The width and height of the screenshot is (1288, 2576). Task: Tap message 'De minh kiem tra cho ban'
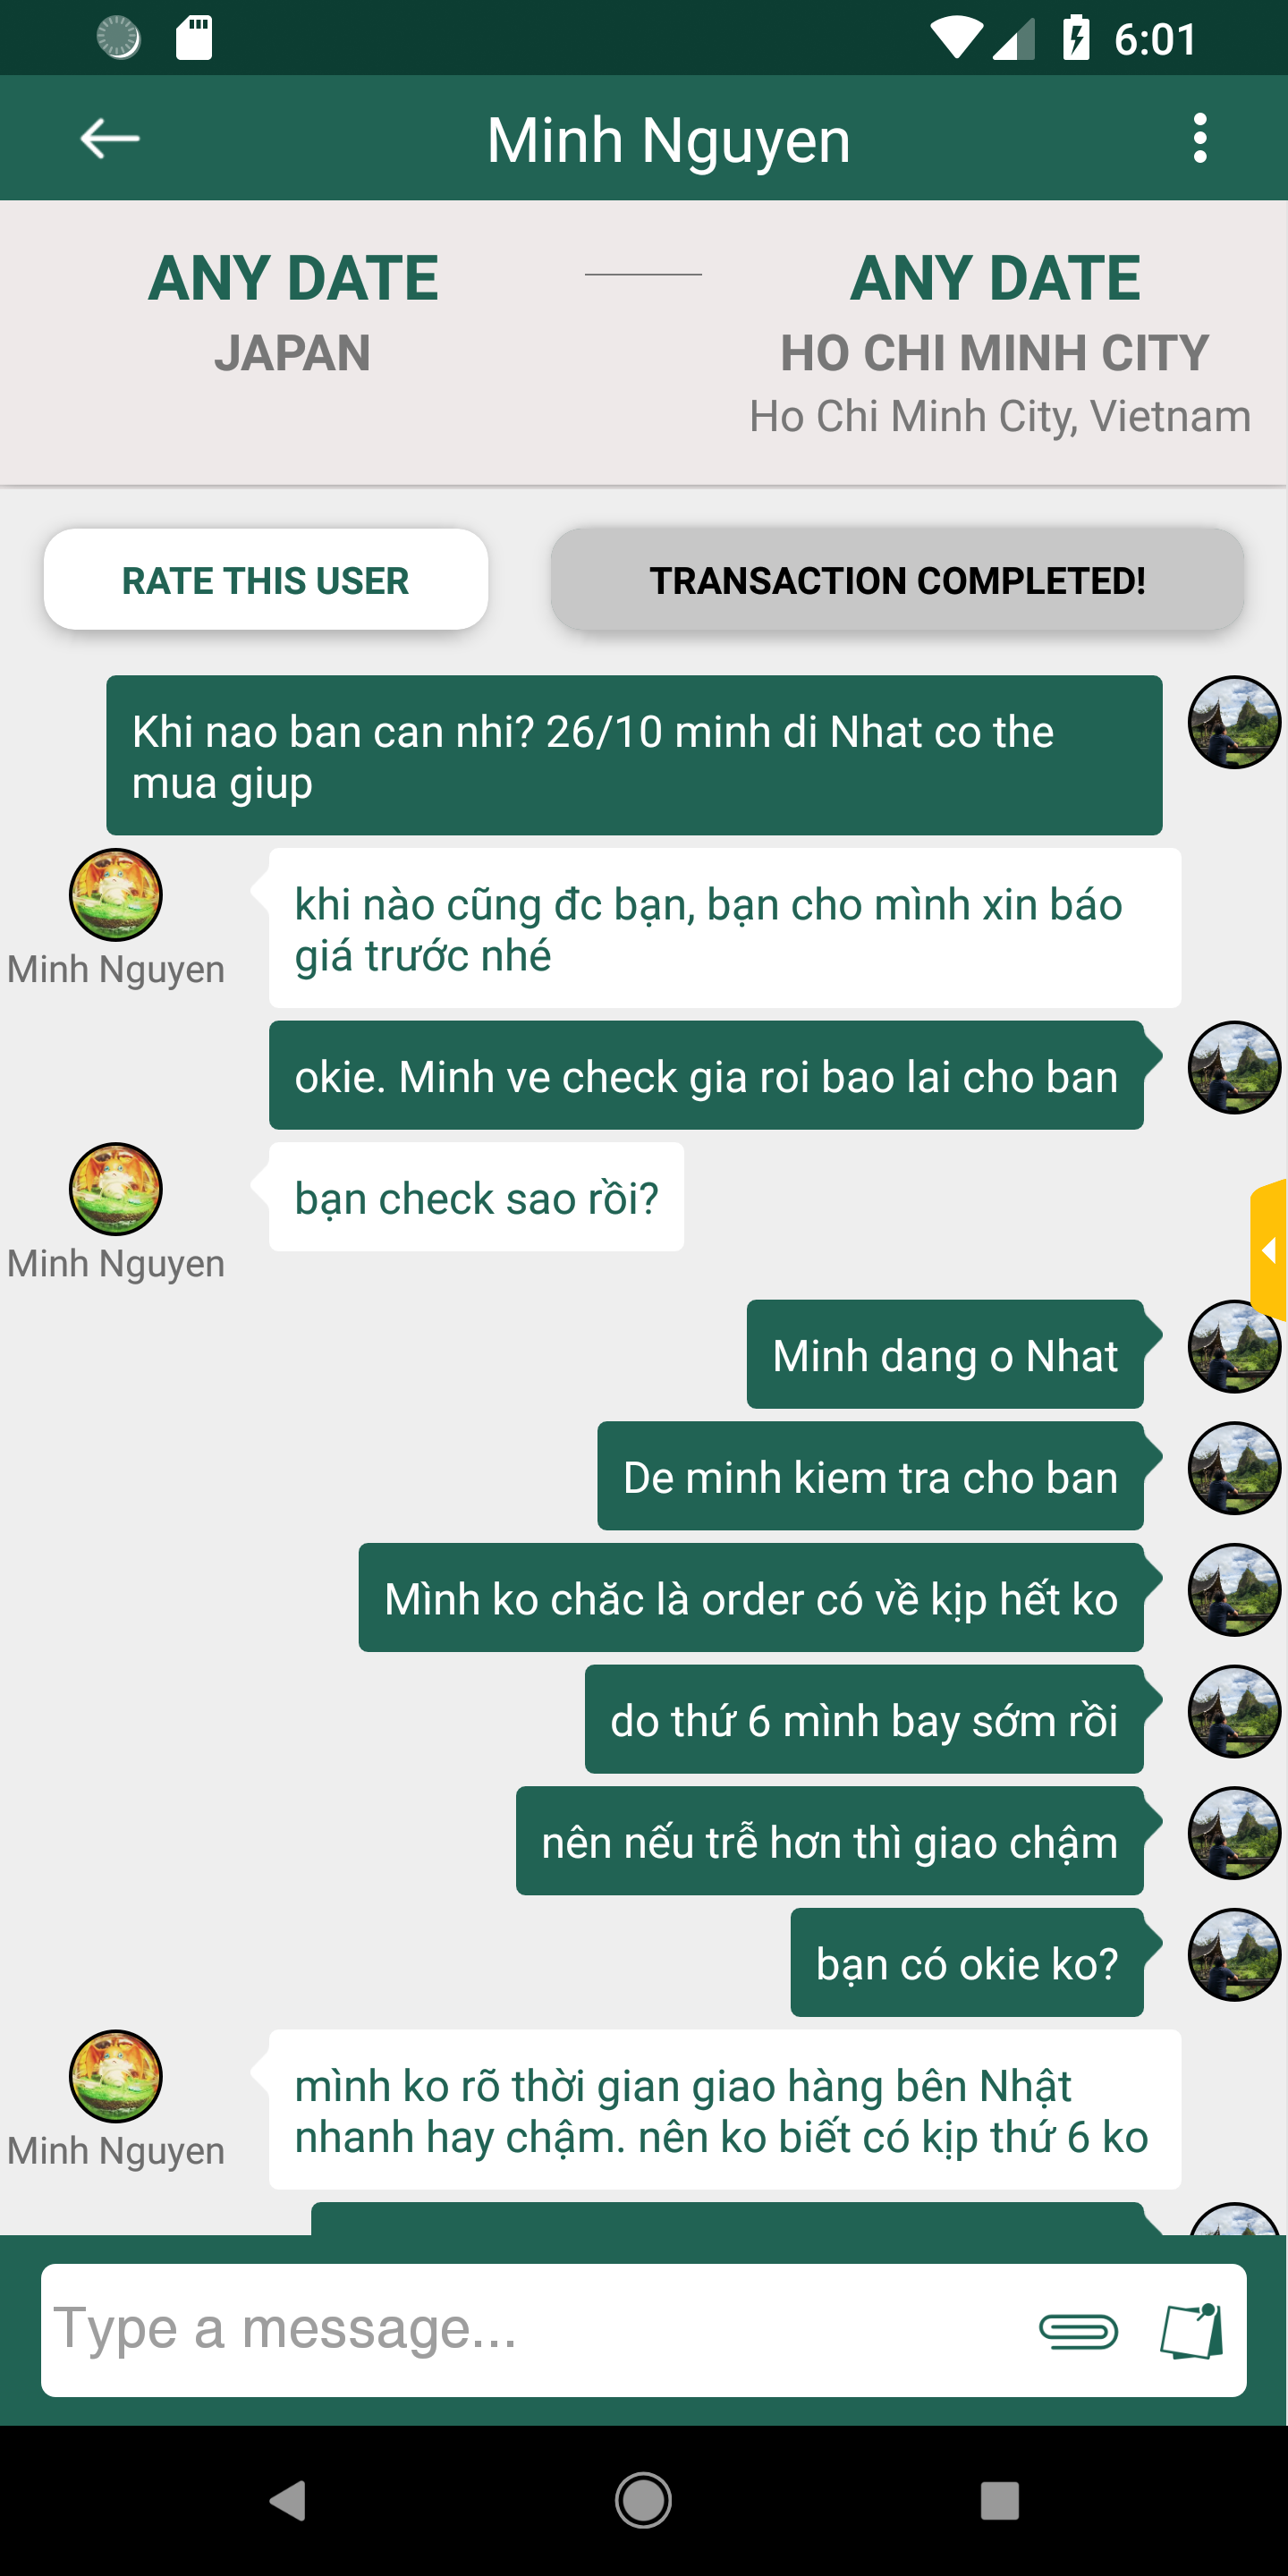(870, 1476)
